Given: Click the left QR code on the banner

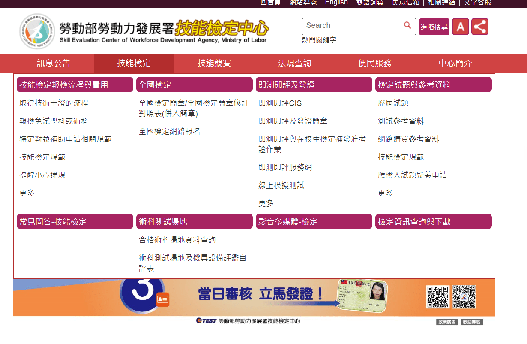Looking at the screenshot, I should [437, 297].
